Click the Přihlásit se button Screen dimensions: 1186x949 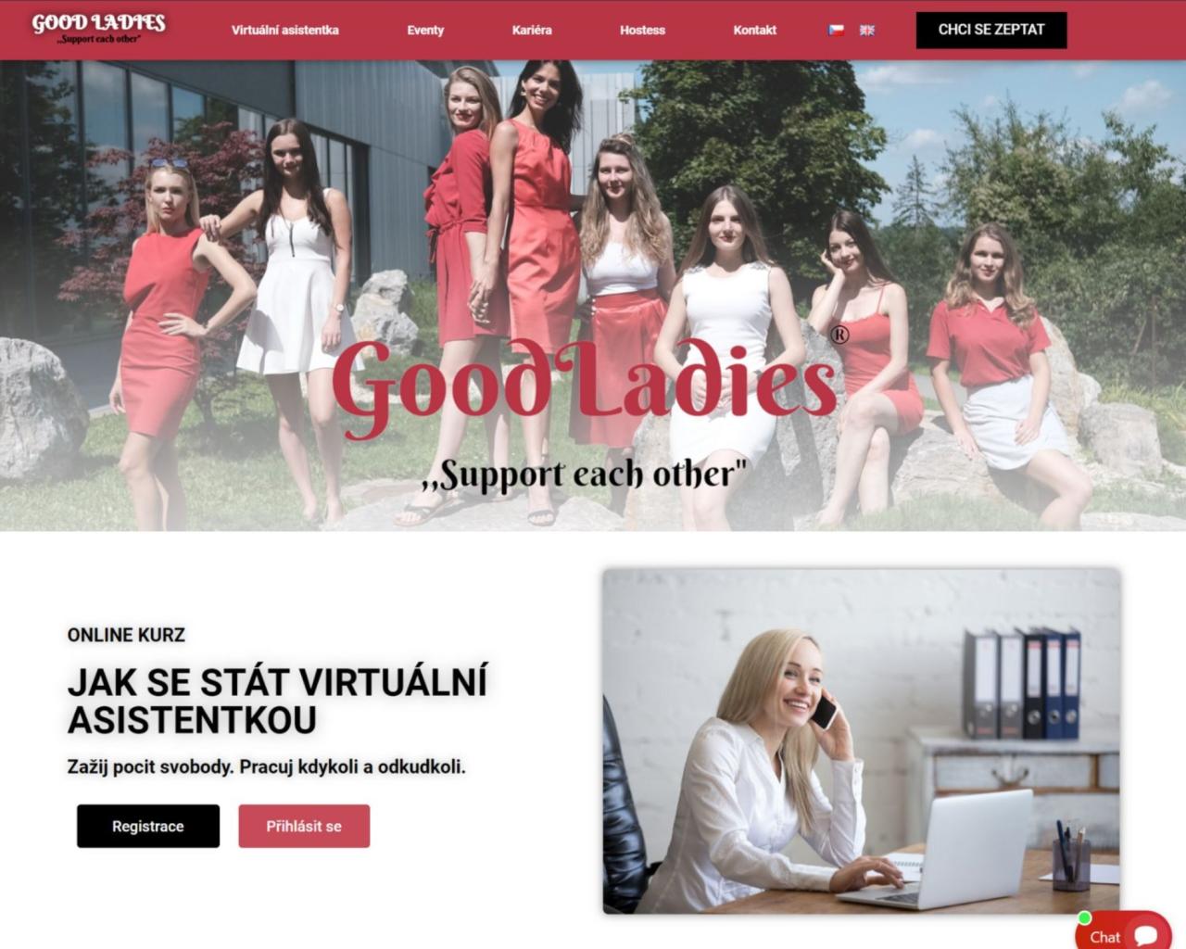coord(304,826)
